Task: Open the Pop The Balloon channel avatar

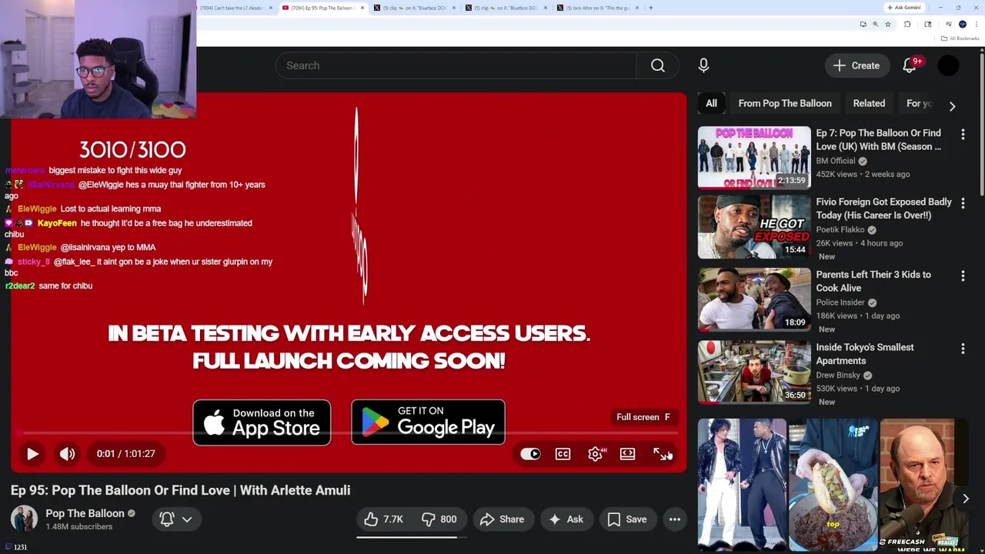Action: pyautogui.click(x=24, y=519)
